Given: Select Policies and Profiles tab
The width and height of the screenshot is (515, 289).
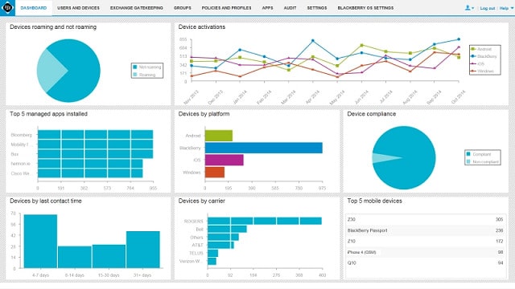Looking at the screenshot, I should [x=226, y=8].
